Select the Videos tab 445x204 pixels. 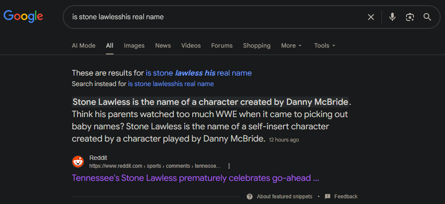pos(191,45)
